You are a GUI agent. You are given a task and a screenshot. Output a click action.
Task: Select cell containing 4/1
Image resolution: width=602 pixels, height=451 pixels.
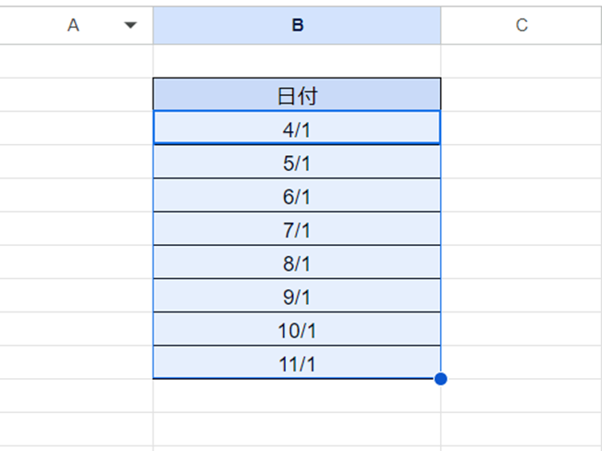297,128
